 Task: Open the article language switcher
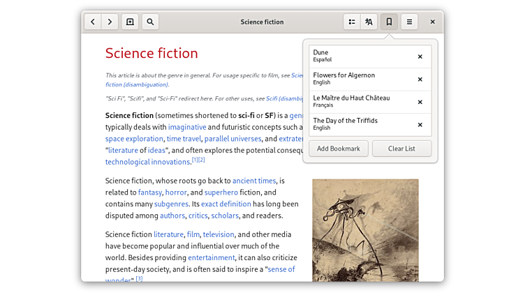(x=369, y=22)
